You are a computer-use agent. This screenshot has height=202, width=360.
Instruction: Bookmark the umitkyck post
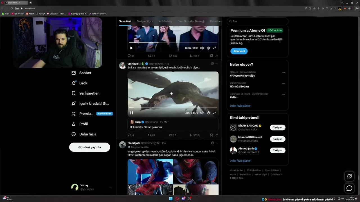point(211,135)
